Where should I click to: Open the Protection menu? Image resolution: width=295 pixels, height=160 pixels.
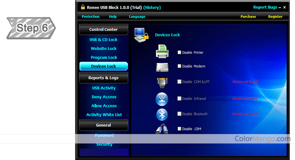point(91,16)
